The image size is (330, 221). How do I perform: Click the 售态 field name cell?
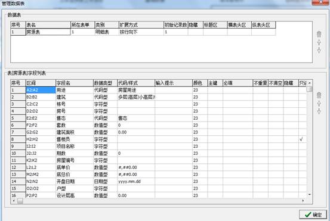pyautogui.click(x=74, y=118)
